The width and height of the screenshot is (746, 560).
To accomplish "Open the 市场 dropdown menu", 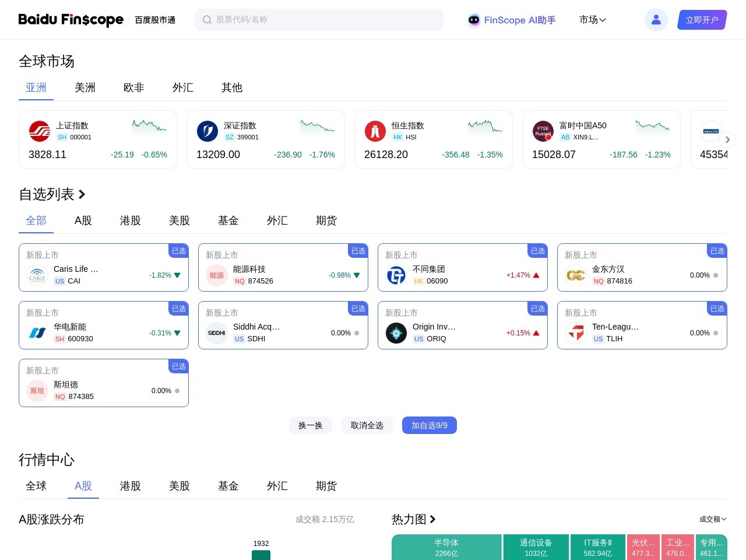I will coord(593,20).
